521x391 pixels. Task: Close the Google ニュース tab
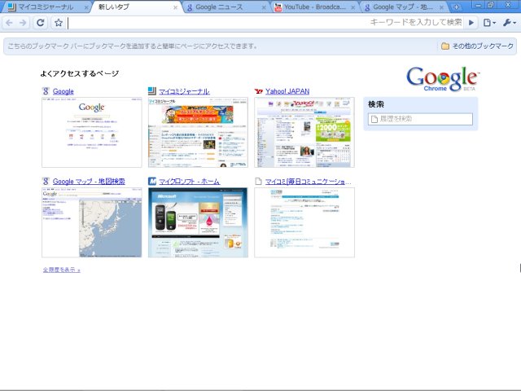[x=264, y=7]
